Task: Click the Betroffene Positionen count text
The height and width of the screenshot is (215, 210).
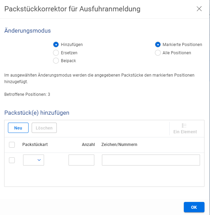Action: (x=27, y=94)
